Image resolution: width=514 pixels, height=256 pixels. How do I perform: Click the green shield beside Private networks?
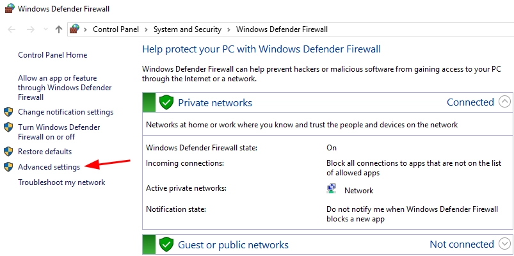click(166, 102)
